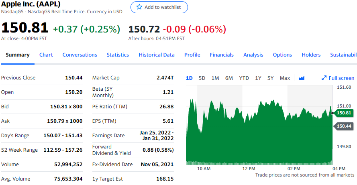Screen dimensions: 357x185
Task: Click the Apple Inc. (AAPL) title
Action: [31, 4]
